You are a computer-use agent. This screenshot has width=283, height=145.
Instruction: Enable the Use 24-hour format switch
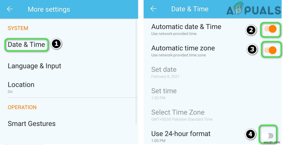268,136
